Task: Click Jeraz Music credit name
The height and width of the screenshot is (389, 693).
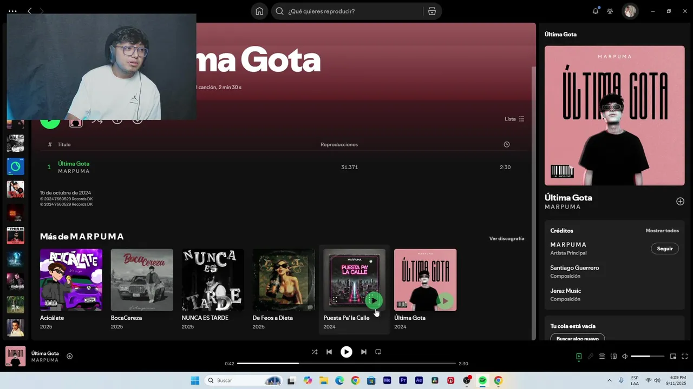Action: pos(566,291)
